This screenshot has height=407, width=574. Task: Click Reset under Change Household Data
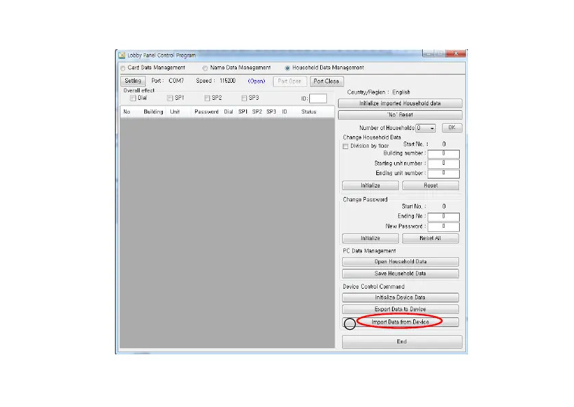[430, 185]
